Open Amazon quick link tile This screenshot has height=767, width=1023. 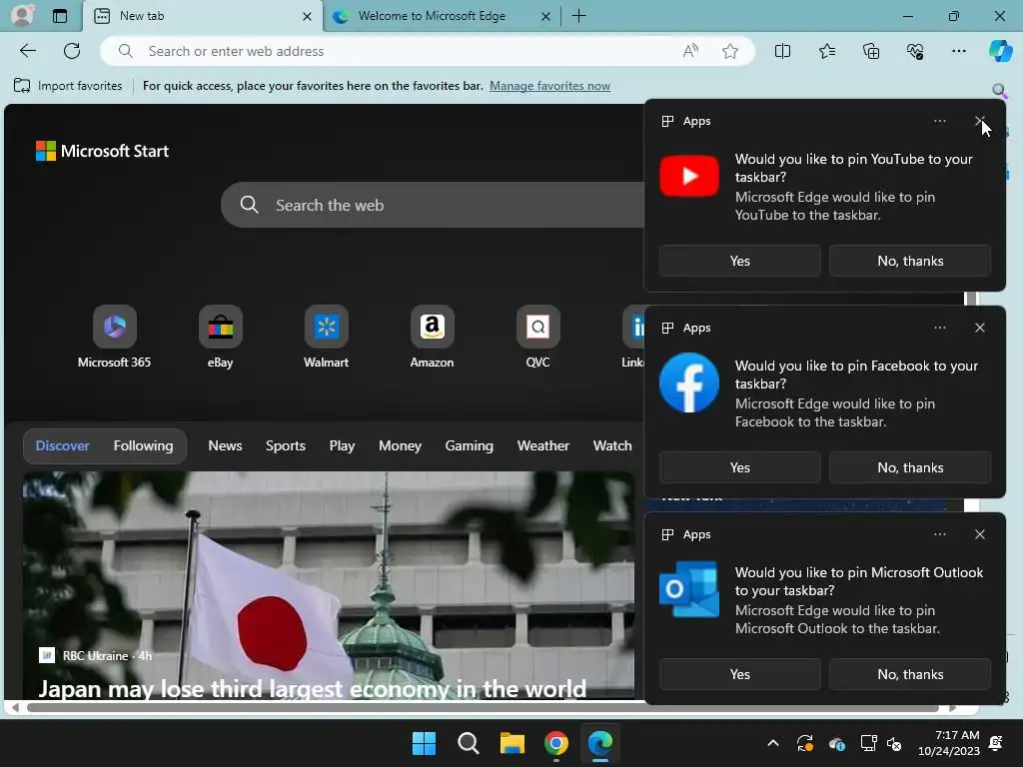432,338
